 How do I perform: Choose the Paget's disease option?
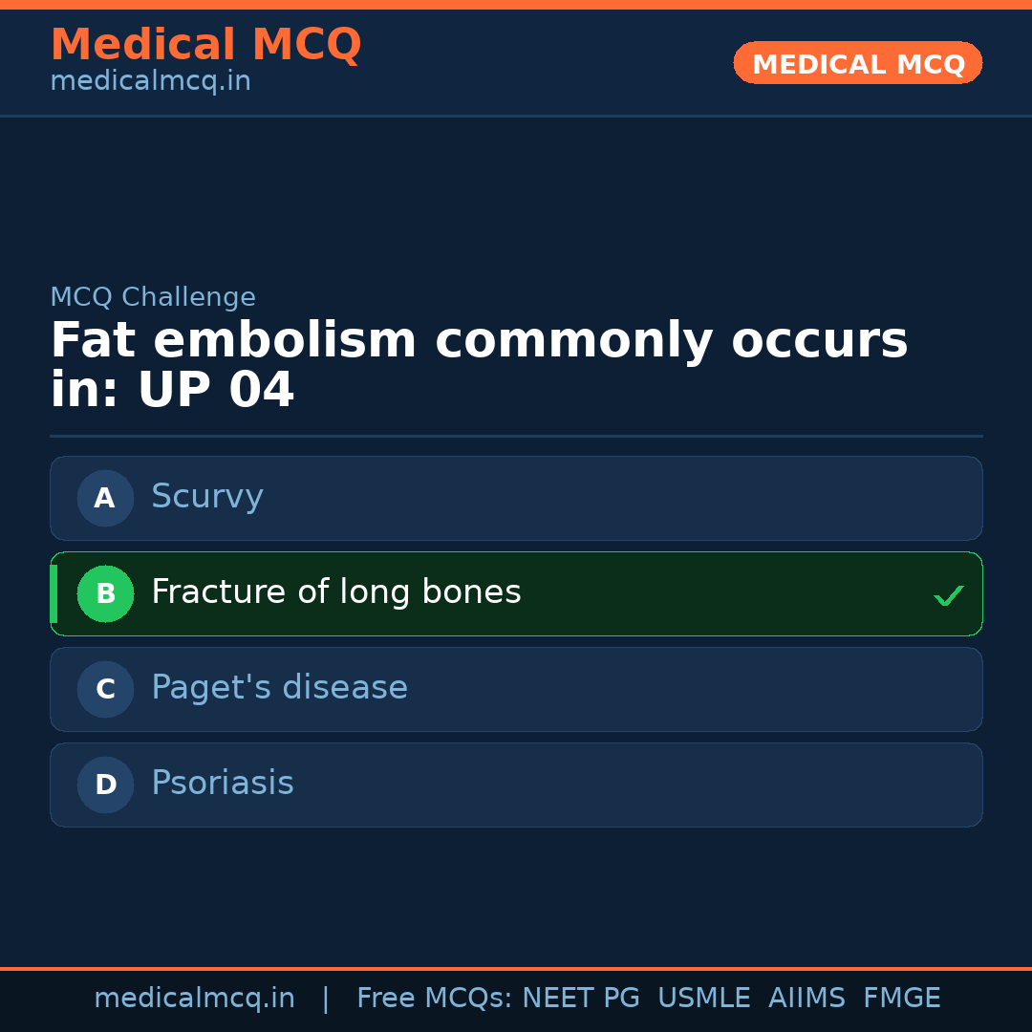tap(516, 689)
